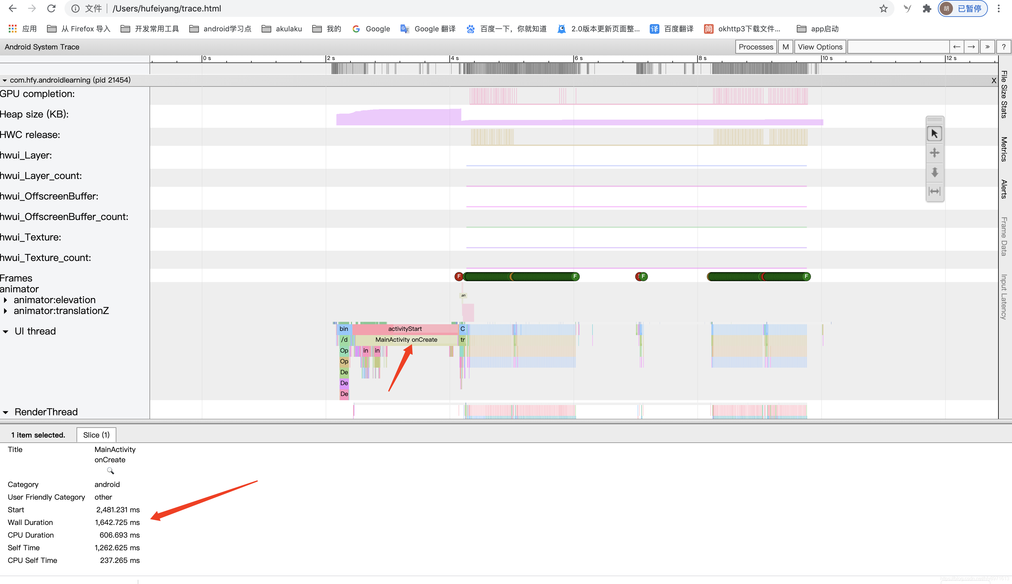Activate the timing range tool
The image size is (1012, 584).
(934, 191)
